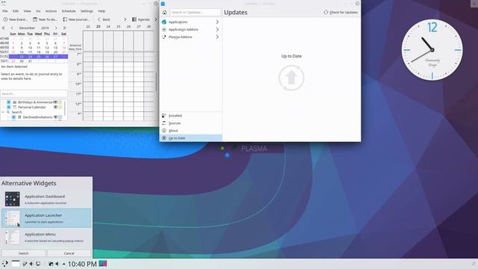Click the panel tray icon beside the task button

[x=25, y=264]
